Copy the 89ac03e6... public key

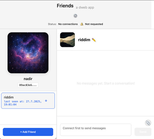coord(28,85)
